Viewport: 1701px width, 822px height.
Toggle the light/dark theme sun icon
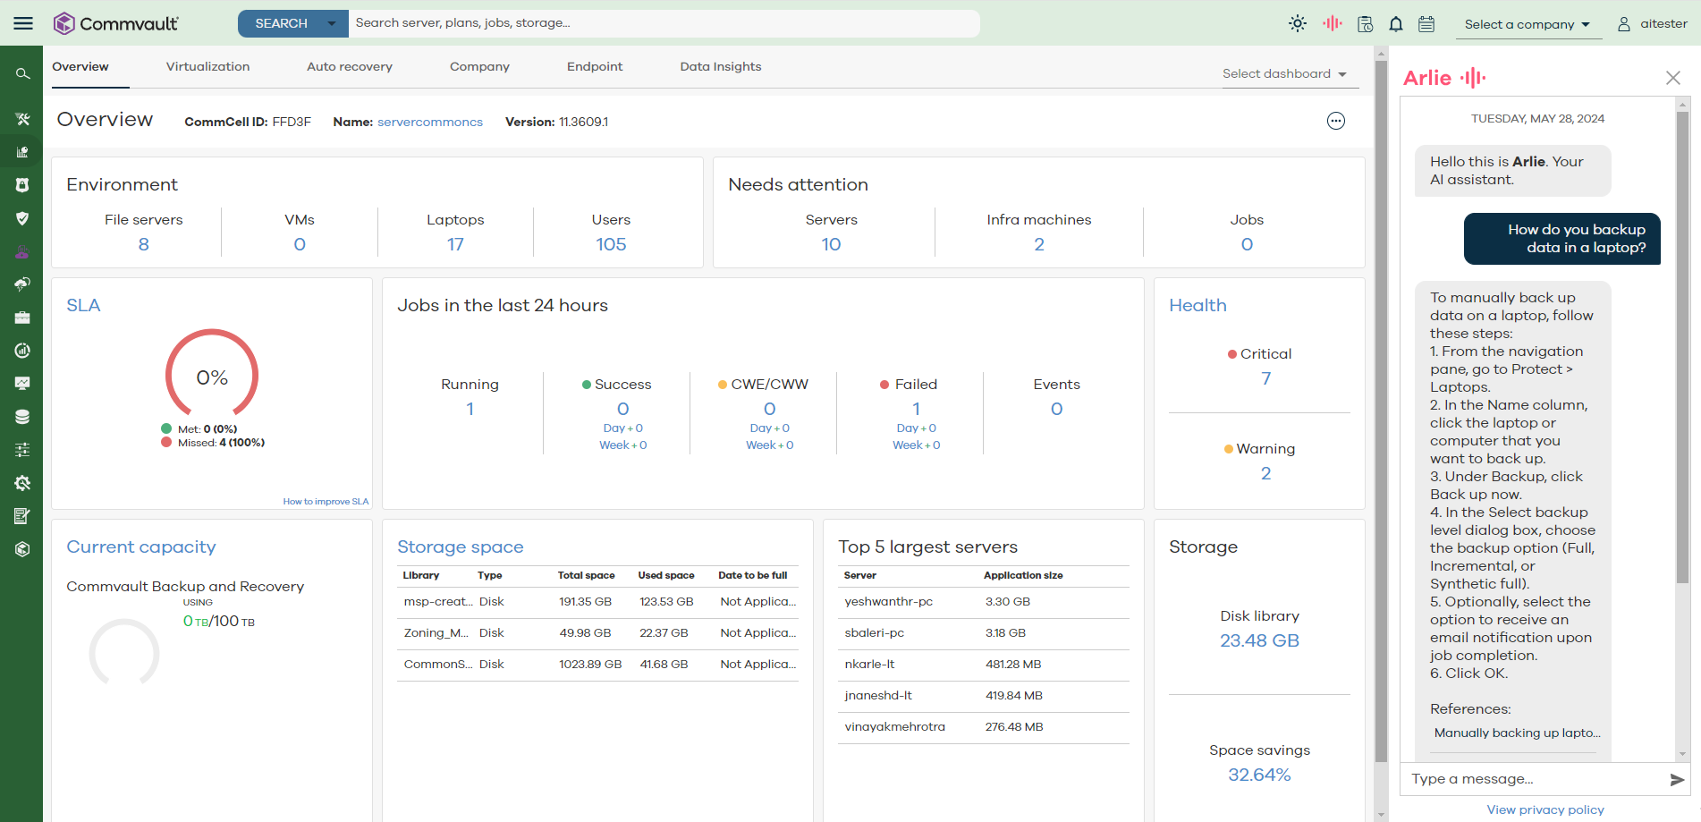tap(1298, 24)
